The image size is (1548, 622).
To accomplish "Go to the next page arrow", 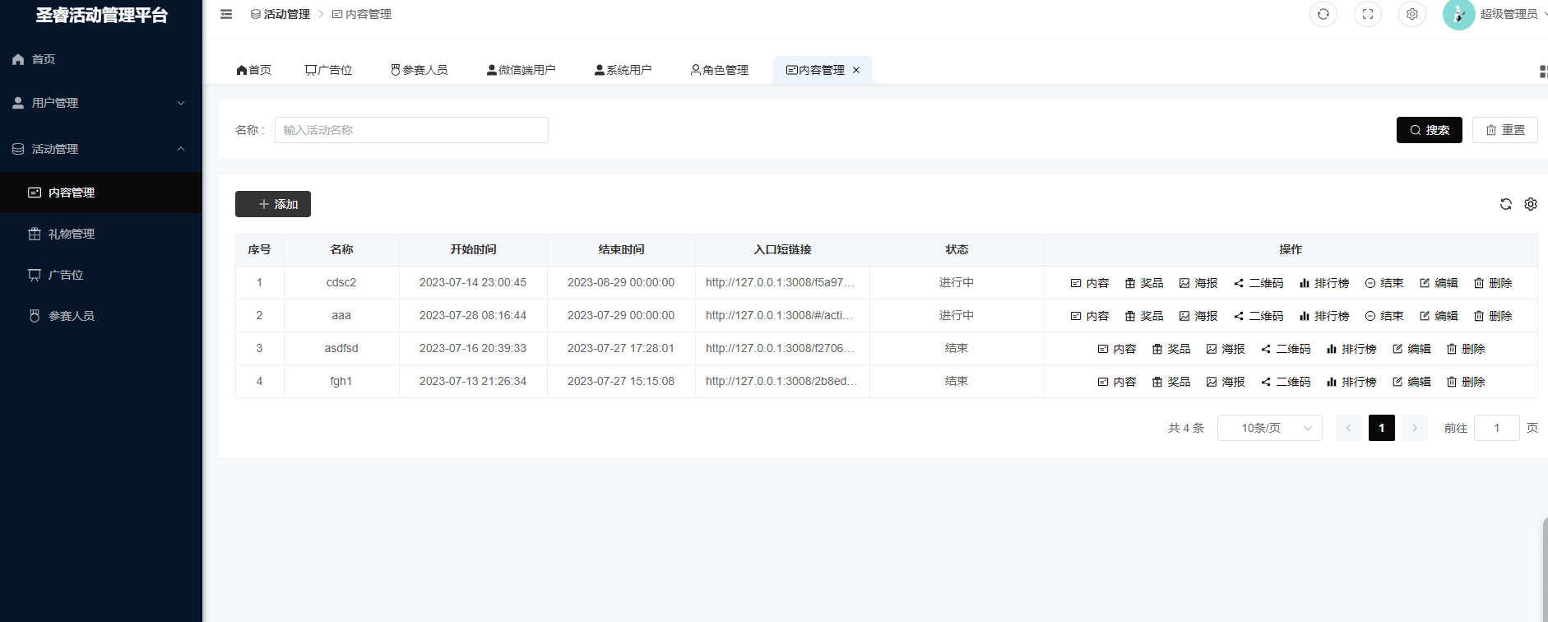I will pyautogui.click(x=1415, y=428).
